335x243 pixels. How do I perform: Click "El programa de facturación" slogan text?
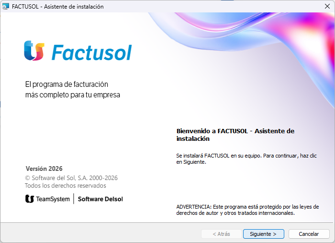(67, 84)
